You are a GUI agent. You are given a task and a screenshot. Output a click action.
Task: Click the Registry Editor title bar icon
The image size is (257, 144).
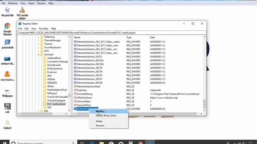[20, 24]
